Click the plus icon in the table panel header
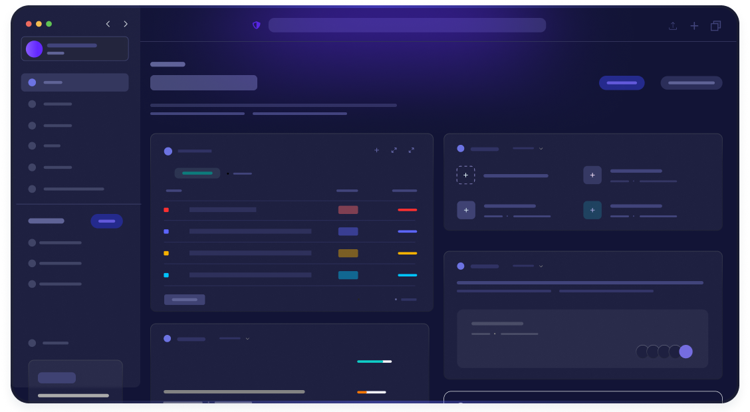750x412 pixels. pyautogui.click(x=376, y=150)
